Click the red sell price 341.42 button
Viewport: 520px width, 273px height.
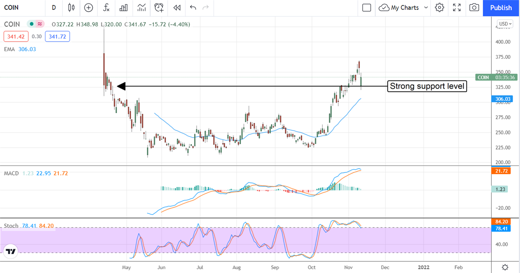(16, 36)
